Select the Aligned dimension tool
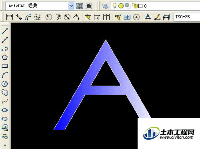200x149 pixels. click(x=19, y=17)
